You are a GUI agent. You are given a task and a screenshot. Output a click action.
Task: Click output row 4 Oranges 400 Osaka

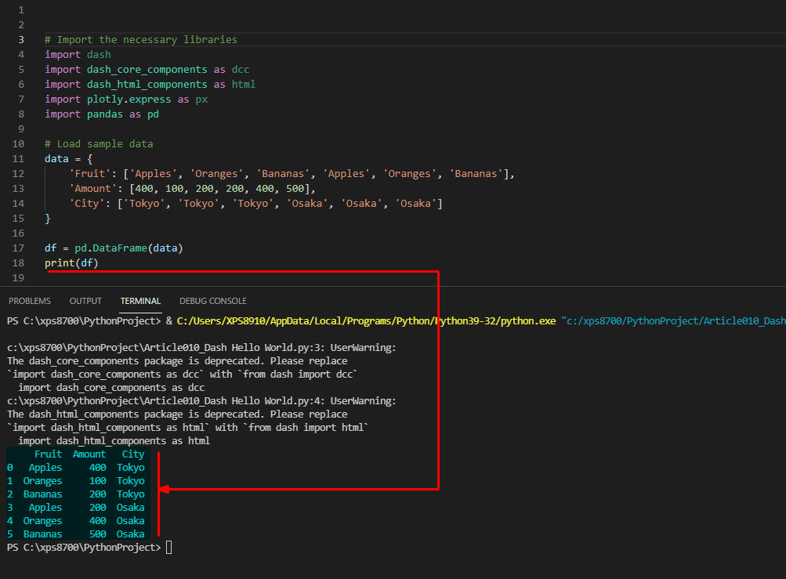(x=76, y=521)
